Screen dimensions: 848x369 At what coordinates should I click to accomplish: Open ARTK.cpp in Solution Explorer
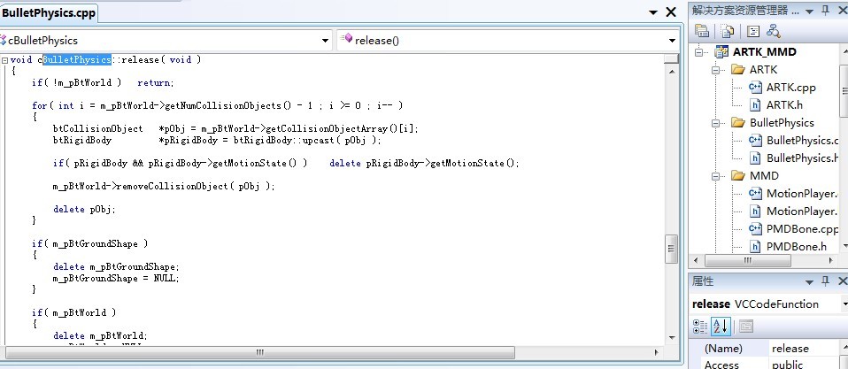click(x=790, y=88)
